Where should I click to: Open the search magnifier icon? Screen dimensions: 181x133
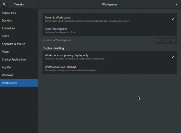(4, 4)
